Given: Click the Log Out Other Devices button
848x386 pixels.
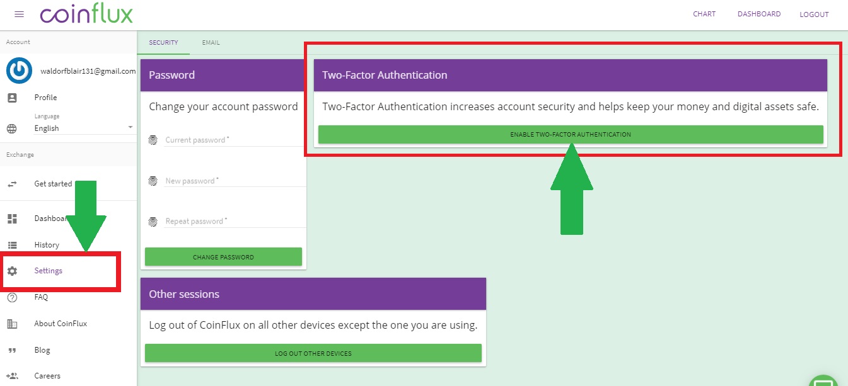Looking at the screenshot, I should point(313,353).
